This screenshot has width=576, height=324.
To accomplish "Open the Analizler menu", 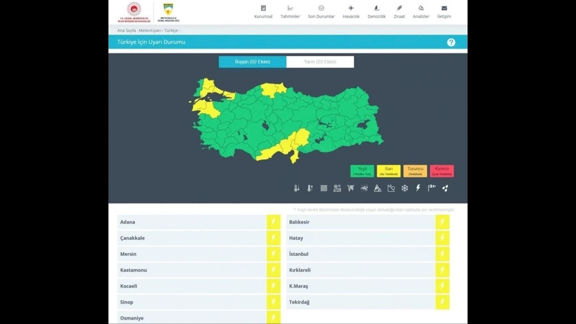I will [421, 12].
